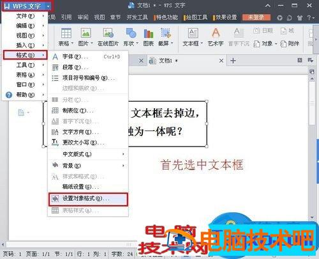Image resolution: width=319 pixels, height=259 pixels.
Task: Expand the 对象 dropdown arrow
Action: (276, 43)
